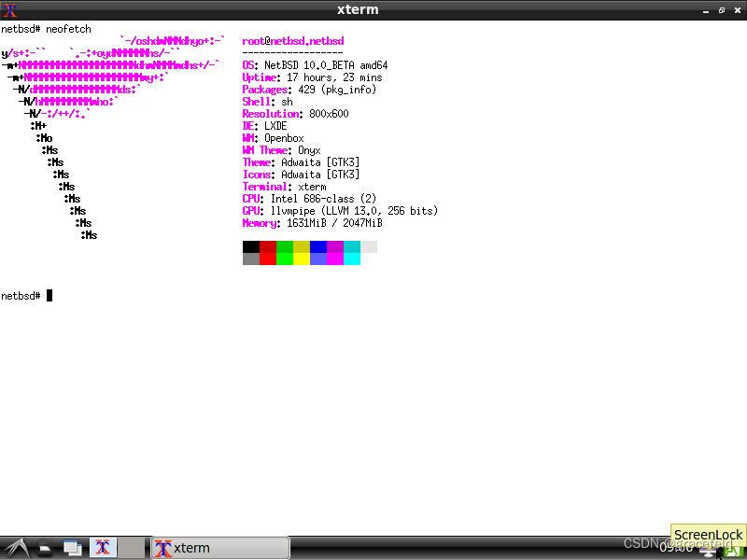Click the 'Icons: Adwaita [GTK3]' line
747x560 pixels.
[x=301, y=175]
